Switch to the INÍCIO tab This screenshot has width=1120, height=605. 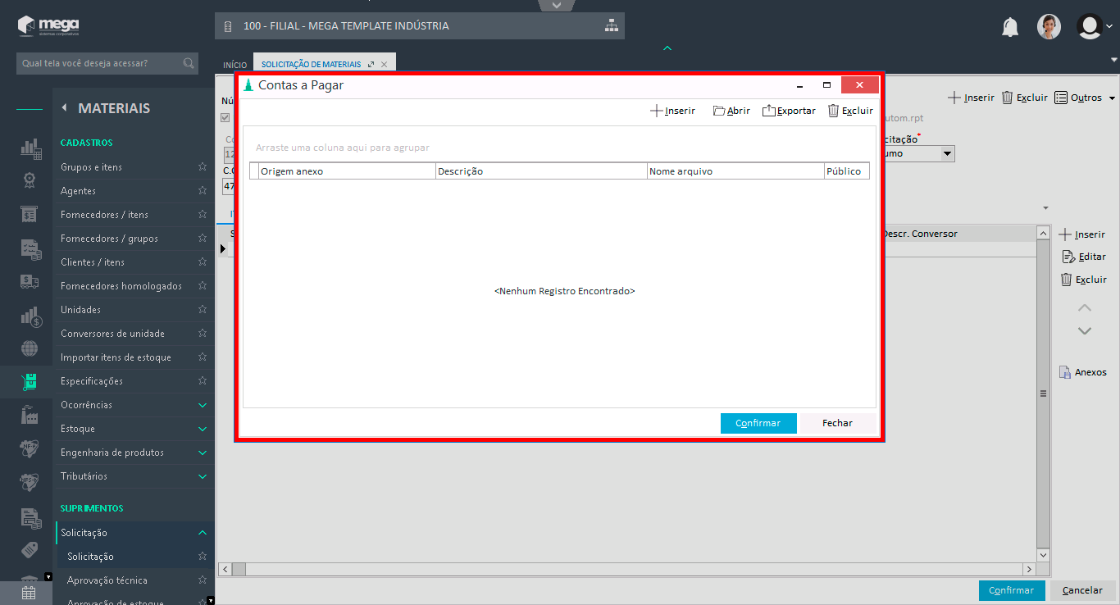[x=235, y=64]
